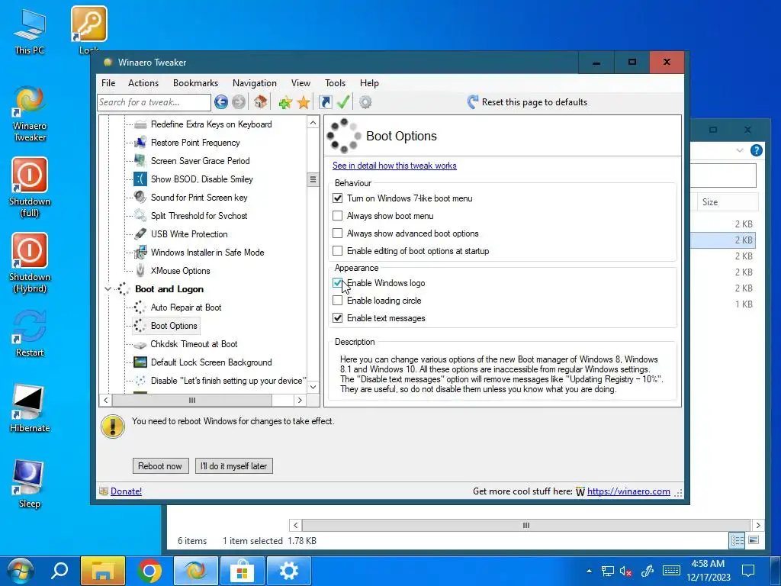Image resolution: width=781 pixels, height=586 pixels.
Task: Open Settings gear on the taskbar
Action: pyautogui.click(x=289, y=571)
